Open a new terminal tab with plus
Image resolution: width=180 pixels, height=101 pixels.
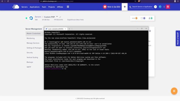point(69,29)
